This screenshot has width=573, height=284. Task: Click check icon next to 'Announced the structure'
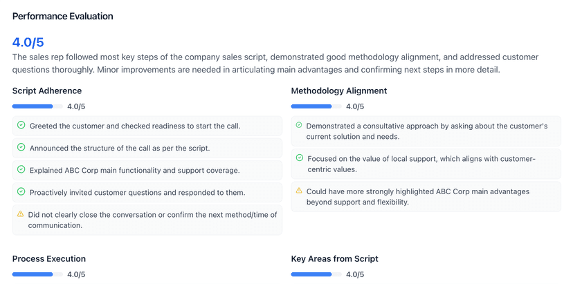(21, 147)
